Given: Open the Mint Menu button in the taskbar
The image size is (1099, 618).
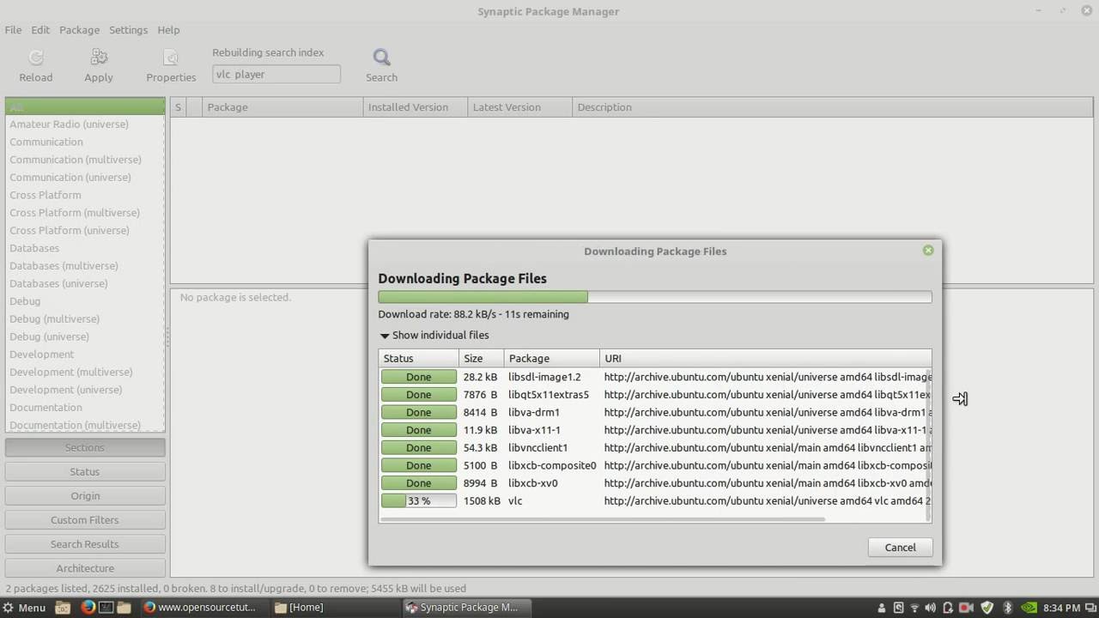Looking at the screenshot, I should pyautogui.click(x=24, y=607).
